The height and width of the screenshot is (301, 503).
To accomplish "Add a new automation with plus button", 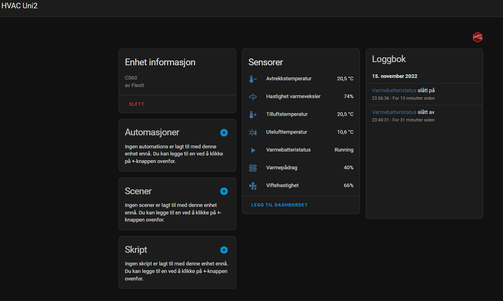I will 224,133.
